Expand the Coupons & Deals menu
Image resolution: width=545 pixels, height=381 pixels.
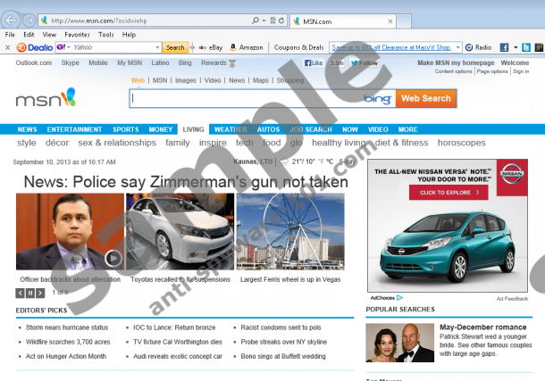(298, 47)
